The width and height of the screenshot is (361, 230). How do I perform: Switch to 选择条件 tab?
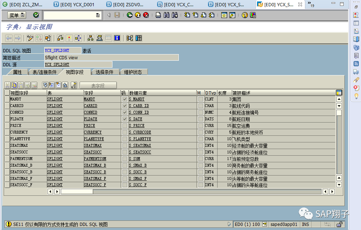pos(104,72)
